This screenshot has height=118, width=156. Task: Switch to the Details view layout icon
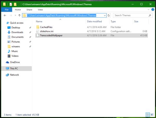coord(148,115)
